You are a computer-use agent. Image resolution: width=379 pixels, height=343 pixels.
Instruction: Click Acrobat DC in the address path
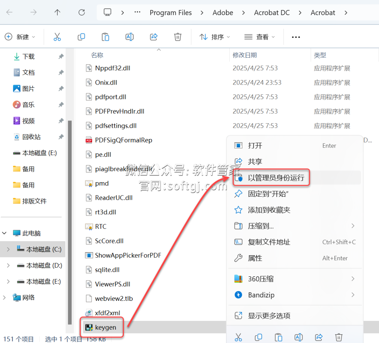(x=272, y=13)
